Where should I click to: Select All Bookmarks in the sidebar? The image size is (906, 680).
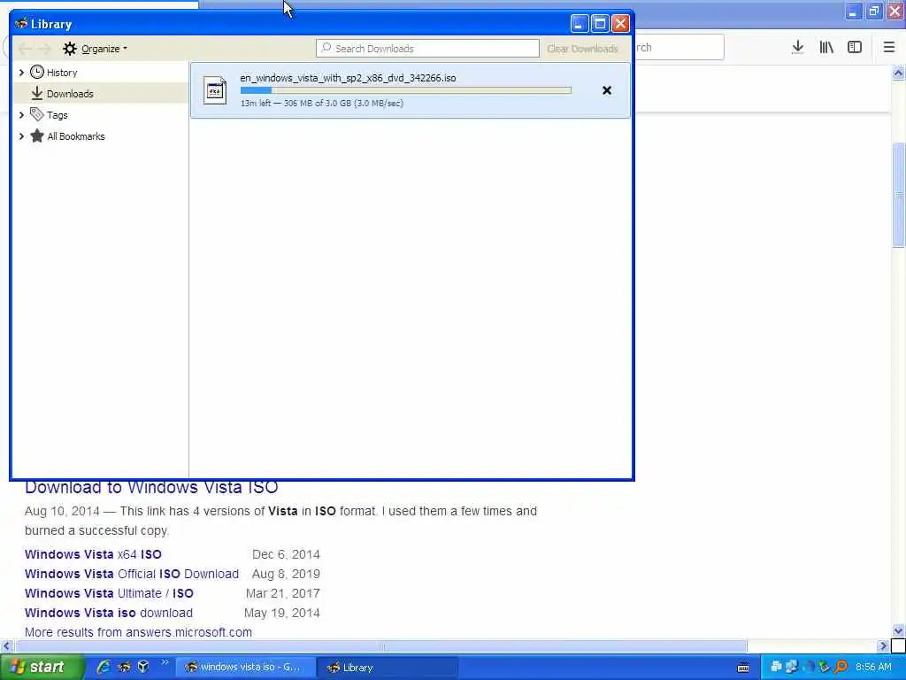[x=76, y=136]
